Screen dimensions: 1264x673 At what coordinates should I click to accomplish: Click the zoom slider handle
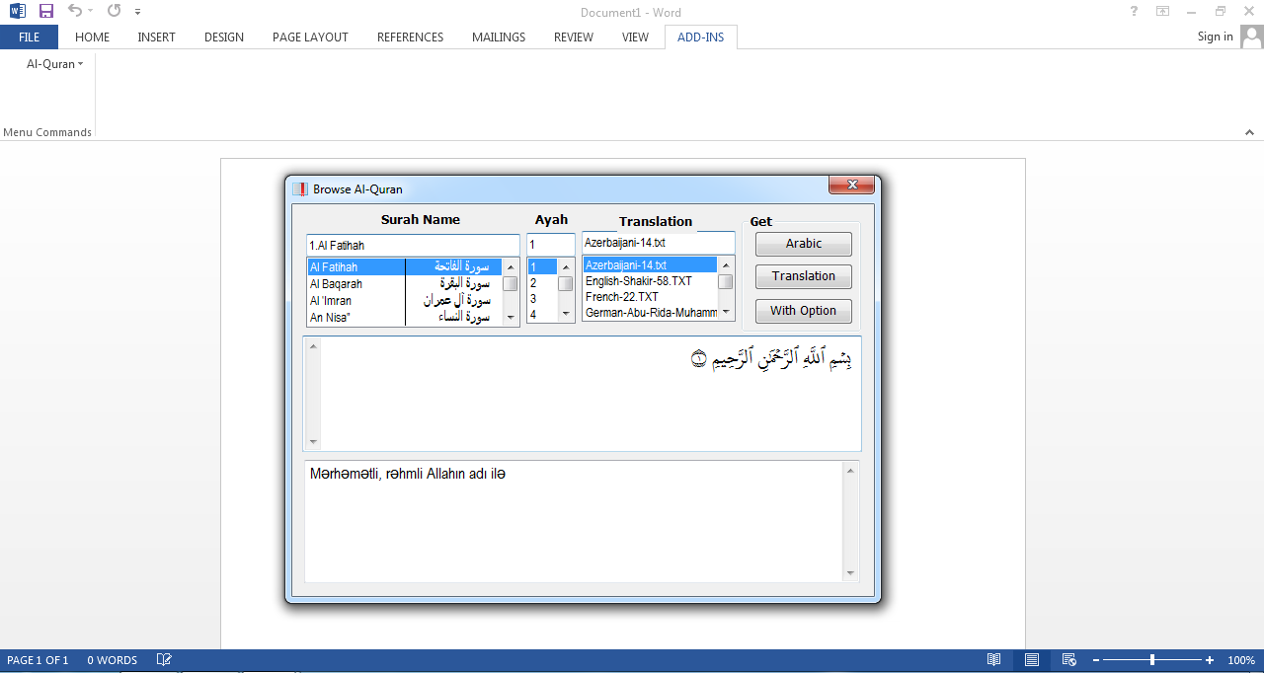1152,660
